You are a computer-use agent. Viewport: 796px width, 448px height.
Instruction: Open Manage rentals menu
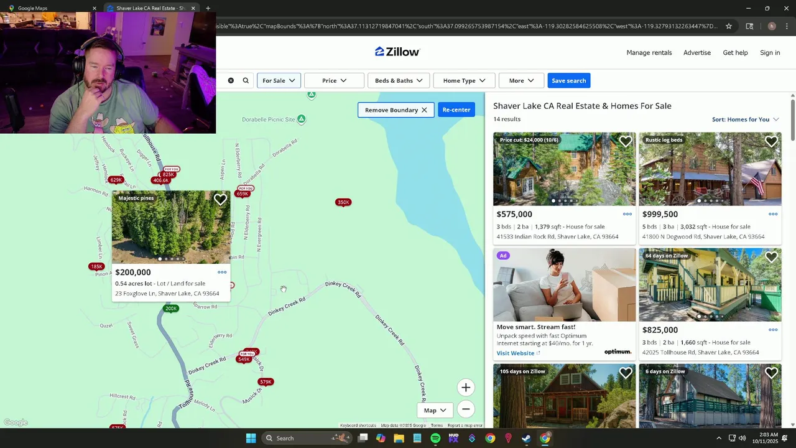tap(649, 53)
